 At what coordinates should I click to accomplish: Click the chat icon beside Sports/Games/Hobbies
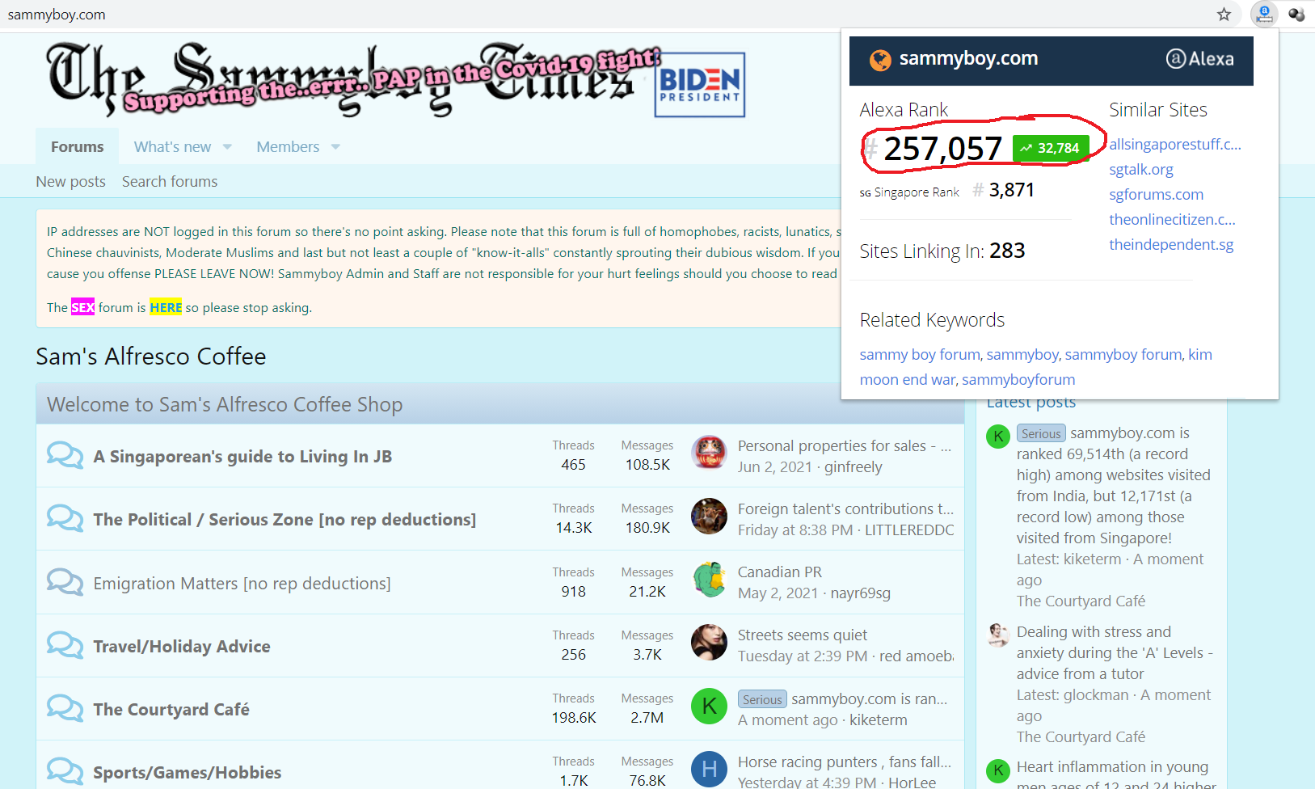point(65,771)
